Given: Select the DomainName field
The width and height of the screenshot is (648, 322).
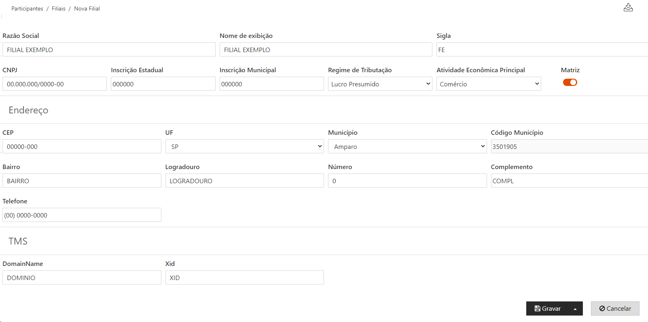Looking at the screenshot, I should [82, 278].
